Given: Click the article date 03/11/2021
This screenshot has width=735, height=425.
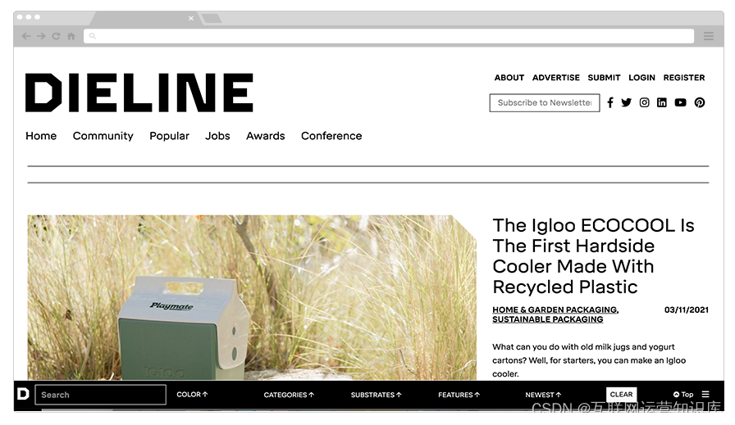Looking at the screenshot, I should pos(687,310).
